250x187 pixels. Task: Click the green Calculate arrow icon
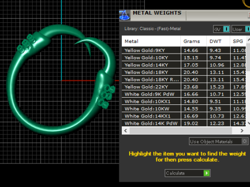pyautogui.click(x=206, y=173)
